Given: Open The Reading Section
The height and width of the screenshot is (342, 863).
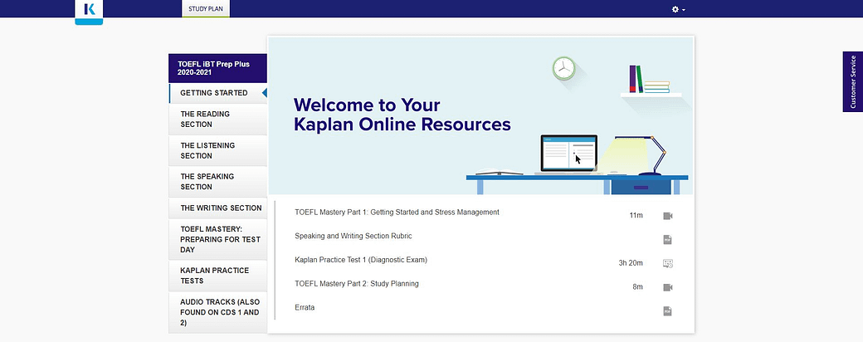Looking at the screenshot, I should point(218,119).
